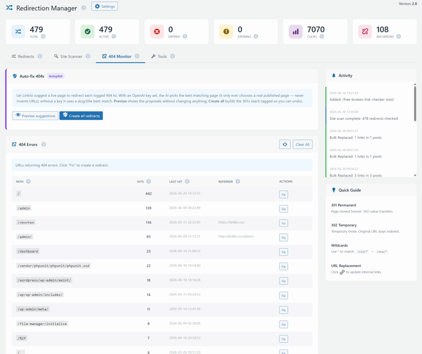422x354 pixels.
Task: Fix the / path with 442 hits
Action: coord(284,194)
